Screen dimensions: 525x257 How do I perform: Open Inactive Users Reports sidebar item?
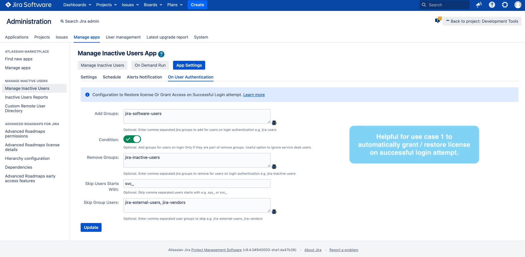(26, 97)
